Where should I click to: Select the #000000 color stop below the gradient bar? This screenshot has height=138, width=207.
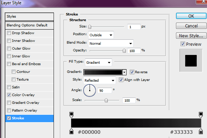click(x=71, y=131)
